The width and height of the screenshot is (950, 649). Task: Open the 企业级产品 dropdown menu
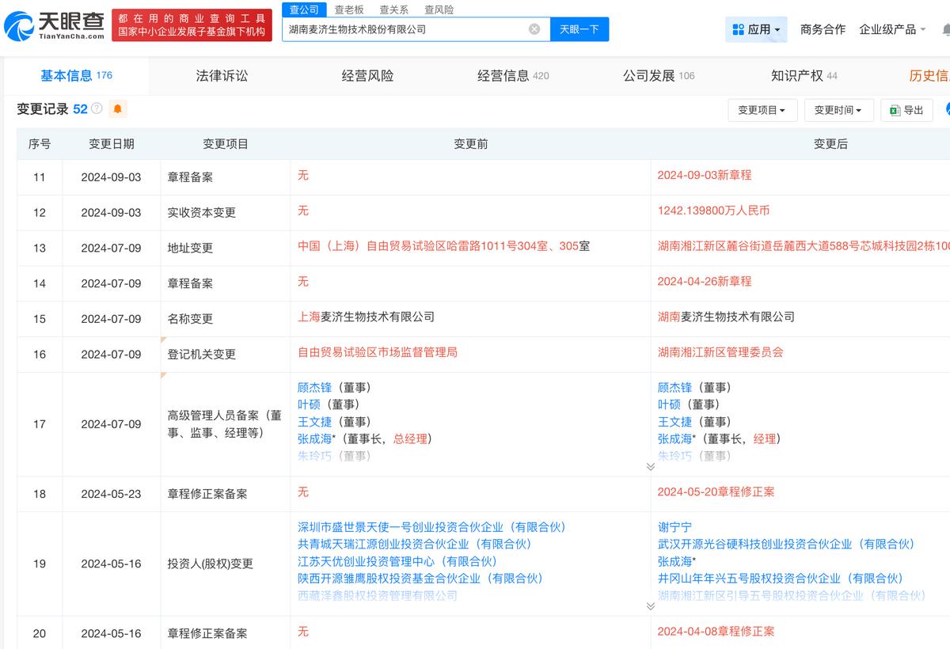point(892,29)
